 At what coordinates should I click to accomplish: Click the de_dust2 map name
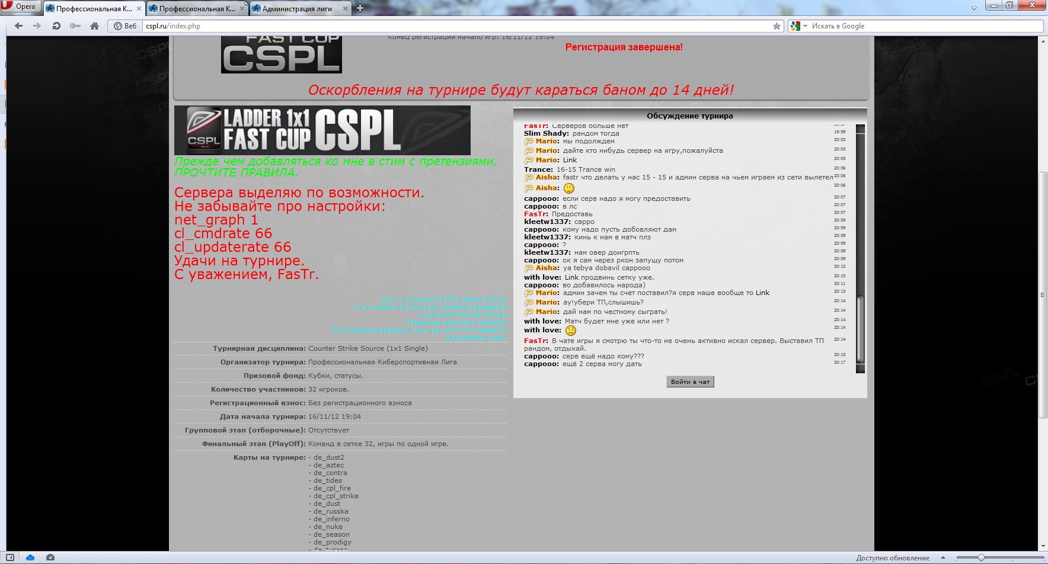329,457
